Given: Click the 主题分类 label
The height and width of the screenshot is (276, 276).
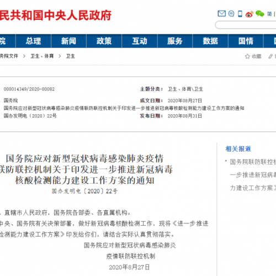Looking at the screenshot, I should tap(151, 89).
